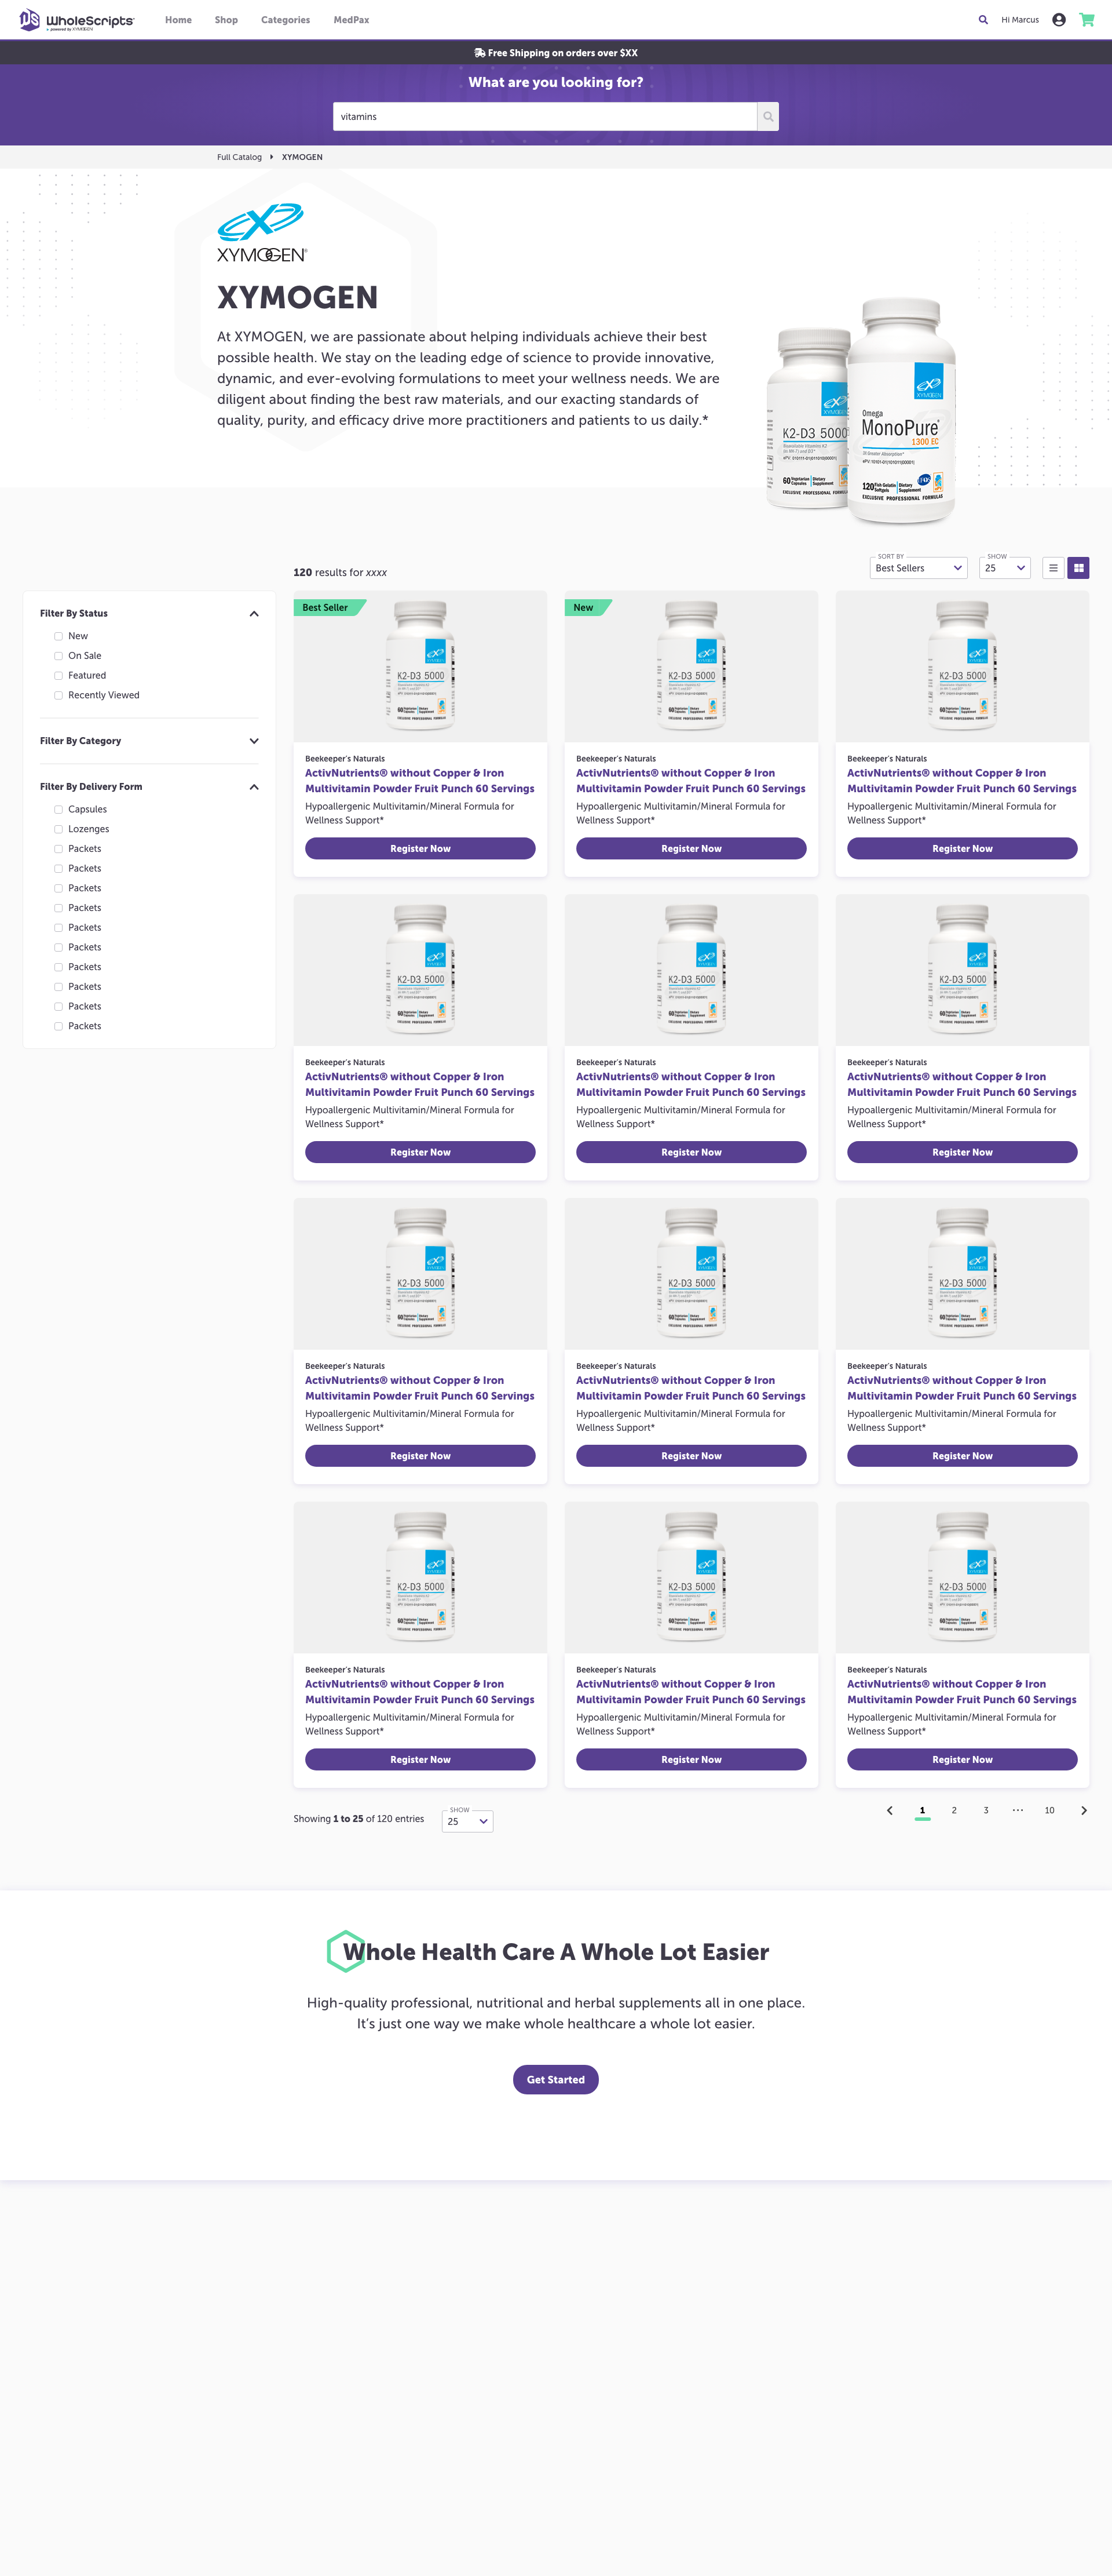
Task: Go to results page 2
Action: (954, 1810)
